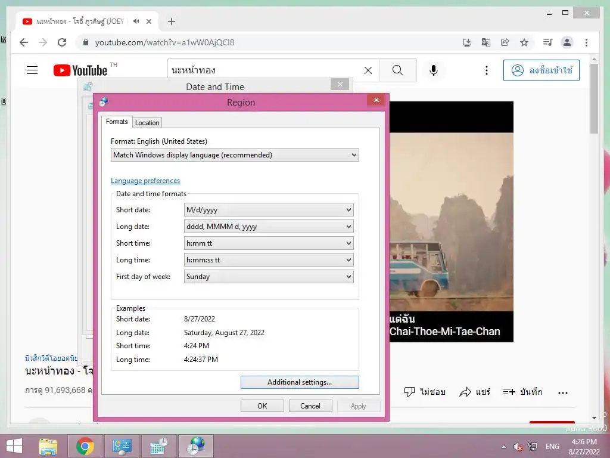The height and width of the screenshot is (458, 610).
Task: Mute tab audio speaker icon
Action: [136, 21]
